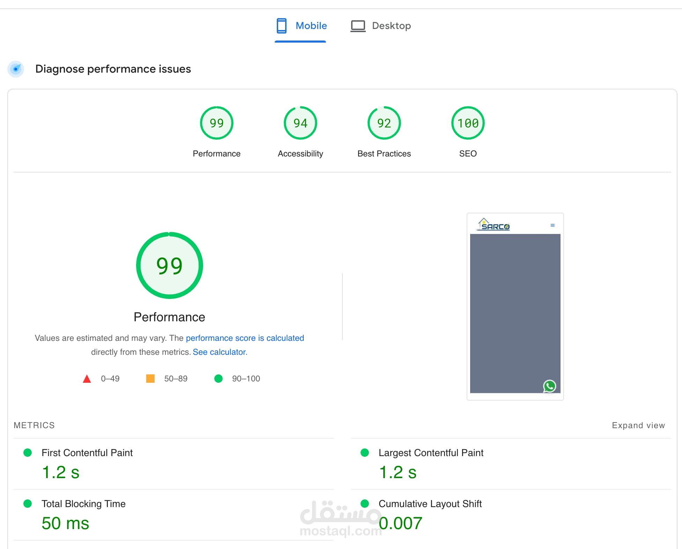Click the Diagnose performance radar icon
Image resolution: width=682 pixels, height=549 pixels.
click(x=16, y=69)
